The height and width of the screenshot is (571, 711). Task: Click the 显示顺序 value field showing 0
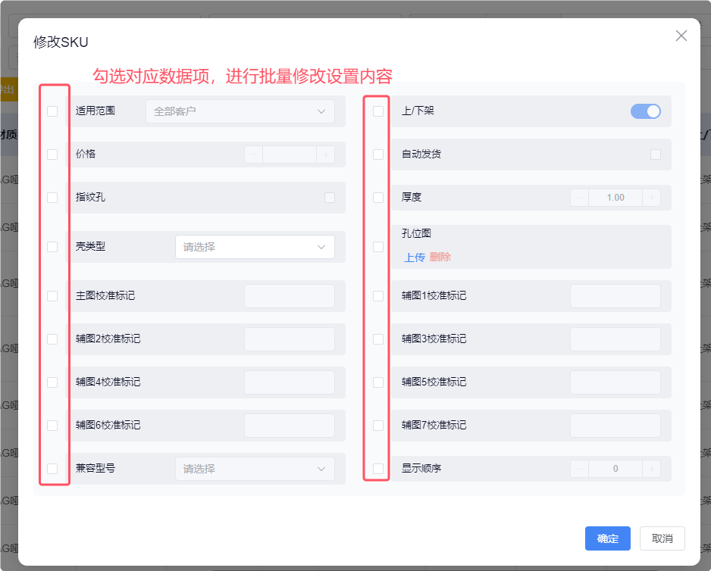(x=615, y=469)
